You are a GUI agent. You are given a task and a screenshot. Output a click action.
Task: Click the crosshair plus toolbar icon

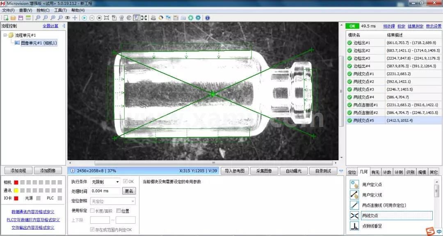pos(75,18)
